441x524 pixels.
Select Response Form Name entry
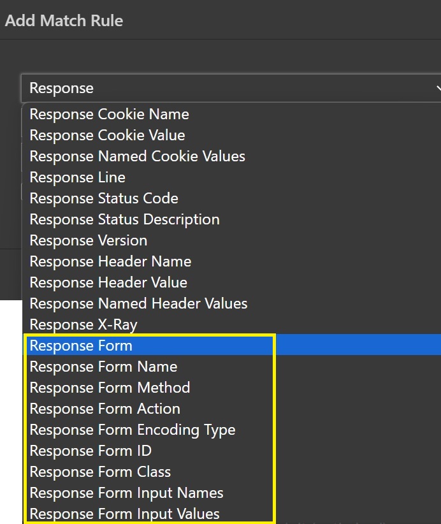click(x=103, y=367)
